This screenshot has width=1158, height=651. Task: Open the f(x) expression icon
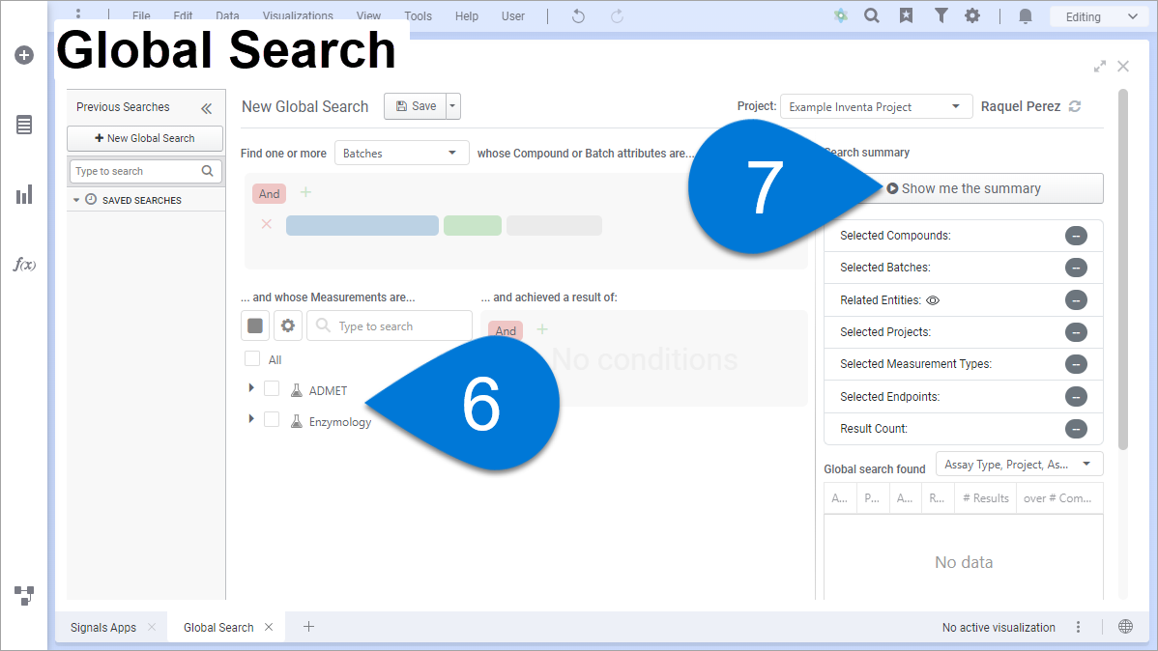[24, 265]
